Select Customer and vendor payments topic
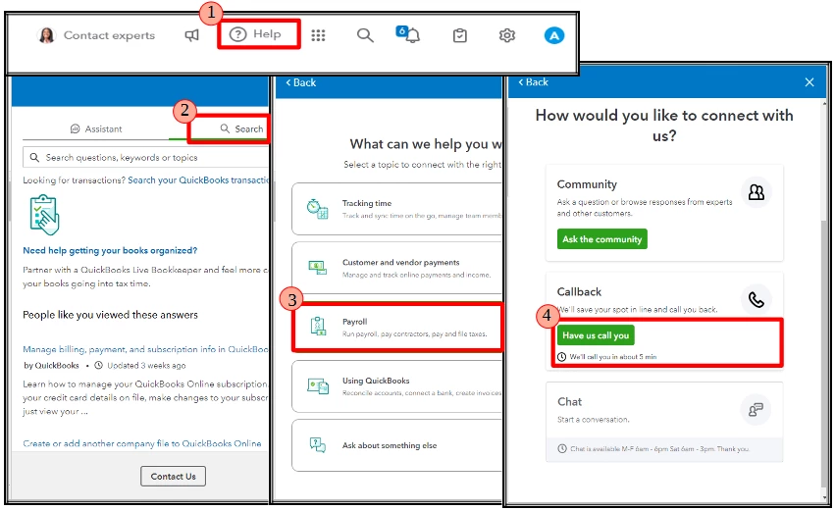Viewport: 835px width, 511px height. tap(396, 268)
